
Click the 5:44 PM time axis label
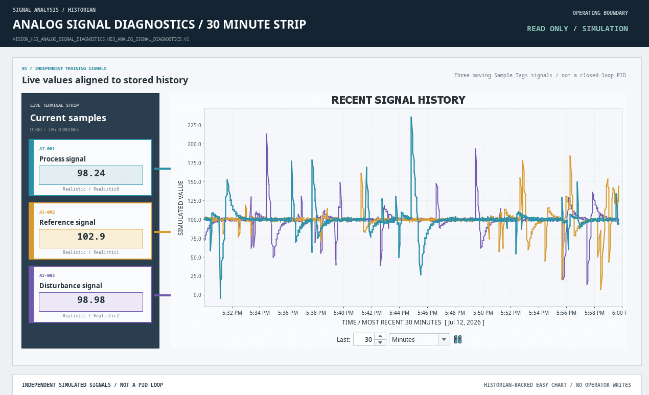[399, 313]
